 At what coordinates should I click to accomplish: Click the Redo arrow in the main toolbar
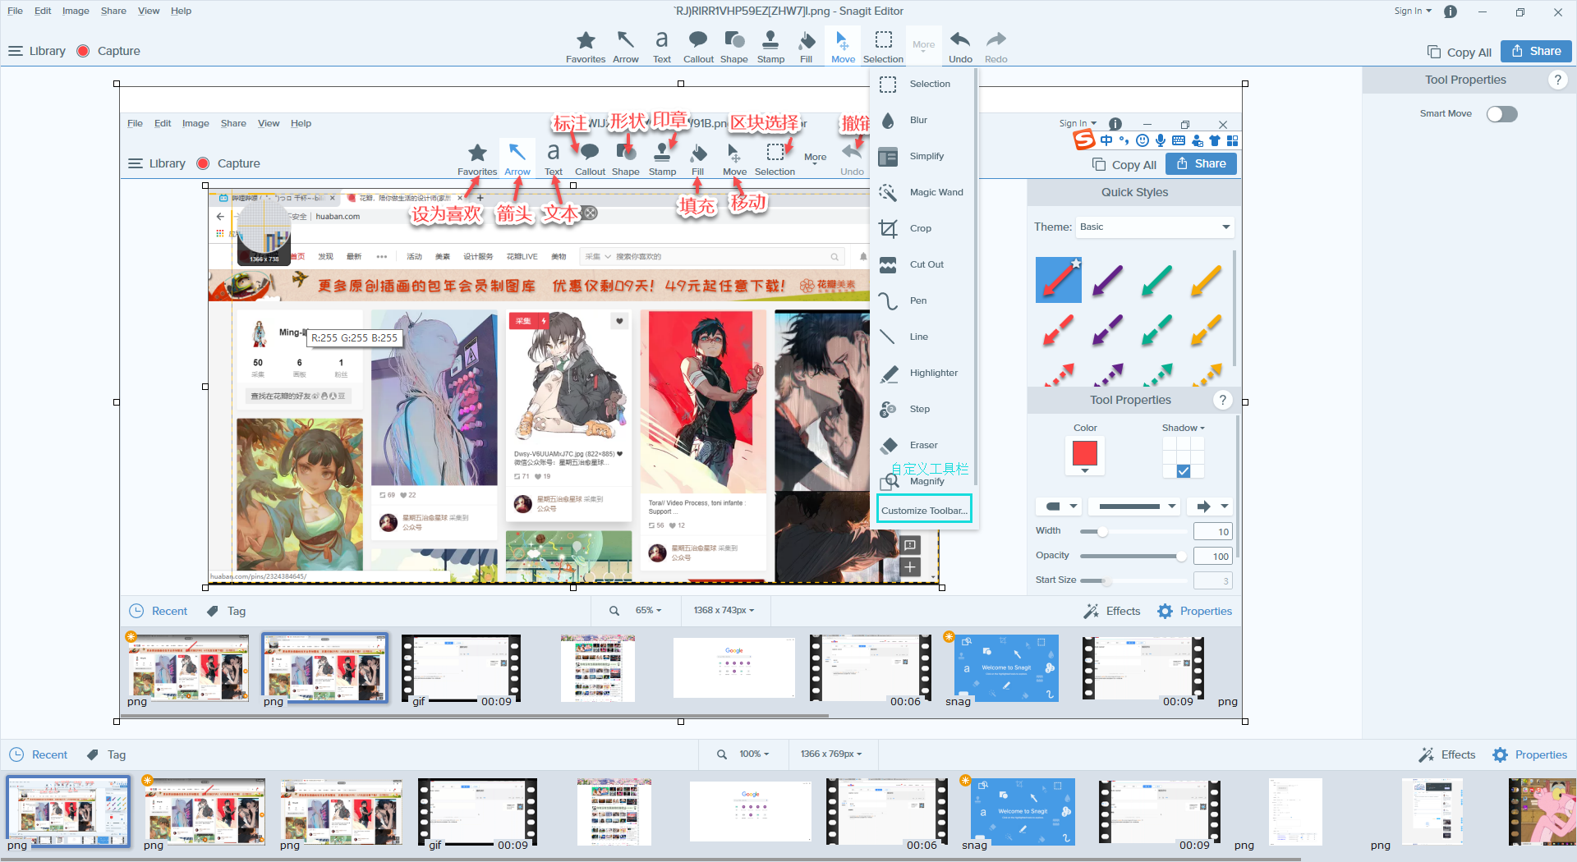pyautogui.click(x=996, y=47)
